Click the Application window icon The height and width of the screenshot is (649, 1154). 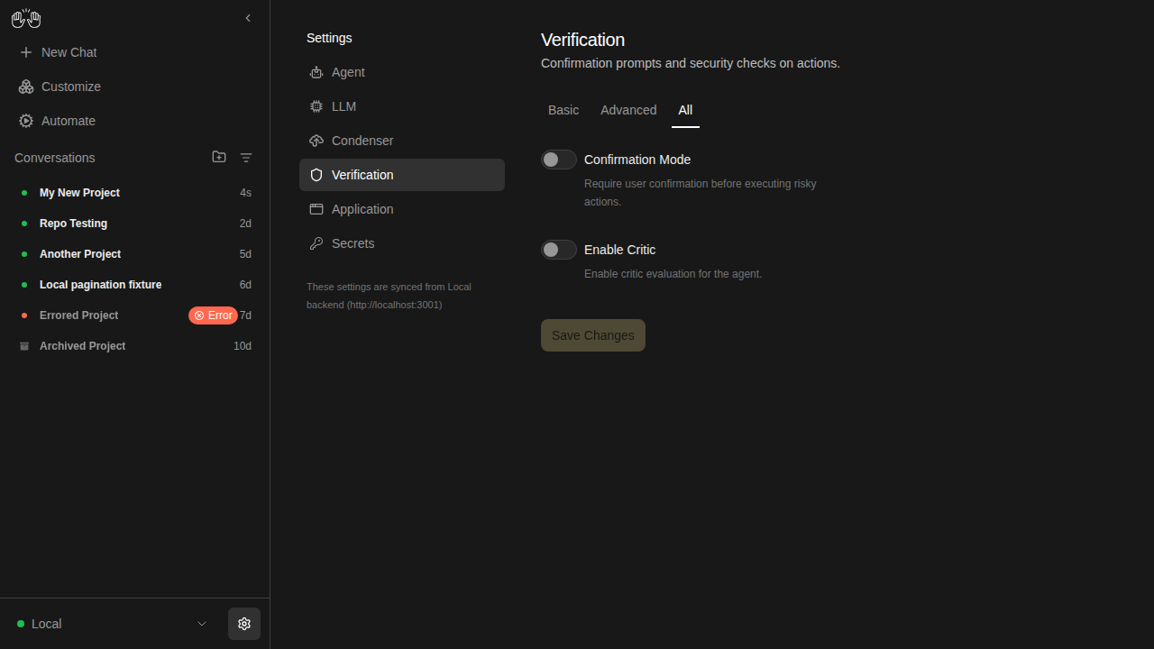(x=316, y=209)
